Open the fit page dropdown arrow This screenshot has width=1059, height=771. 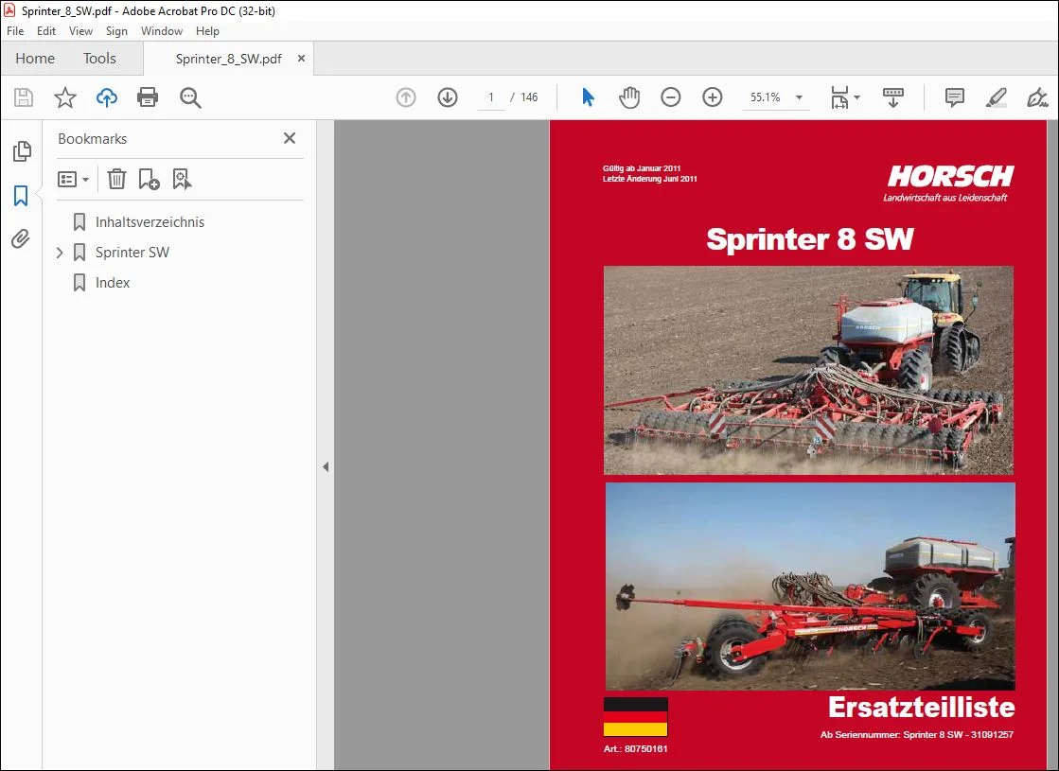click(x=857, y=97)
